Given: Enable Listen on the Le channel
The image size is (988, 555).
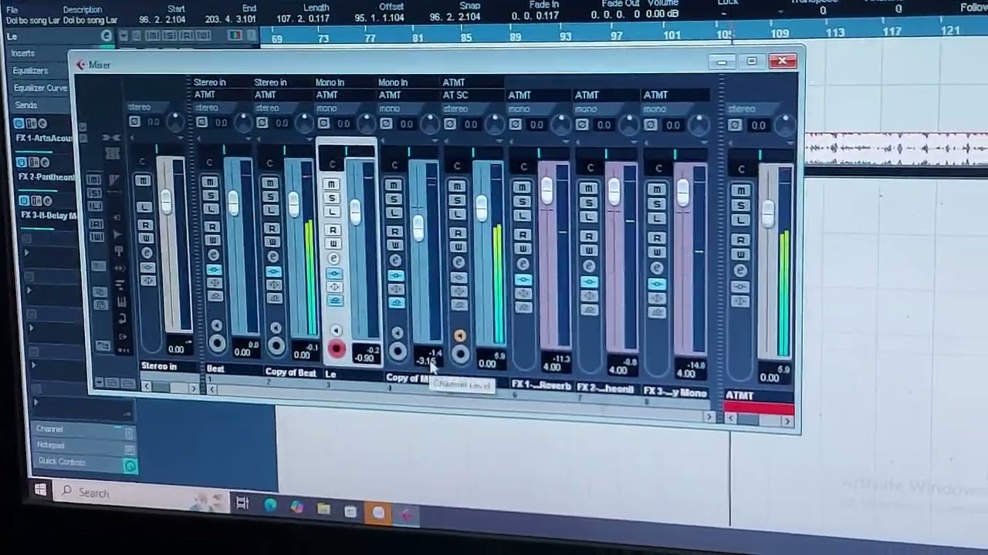Looking at the screenshot, I should pos(332,212).
